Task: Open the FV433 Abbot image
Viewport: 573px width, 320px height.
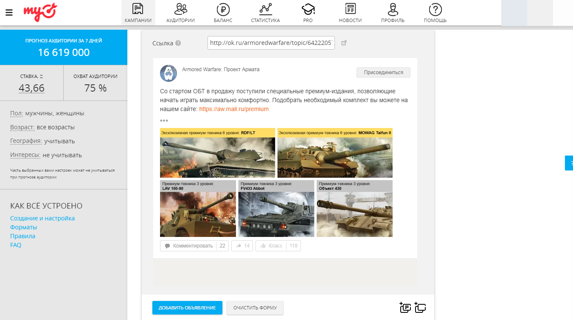Action: [276, 209]
